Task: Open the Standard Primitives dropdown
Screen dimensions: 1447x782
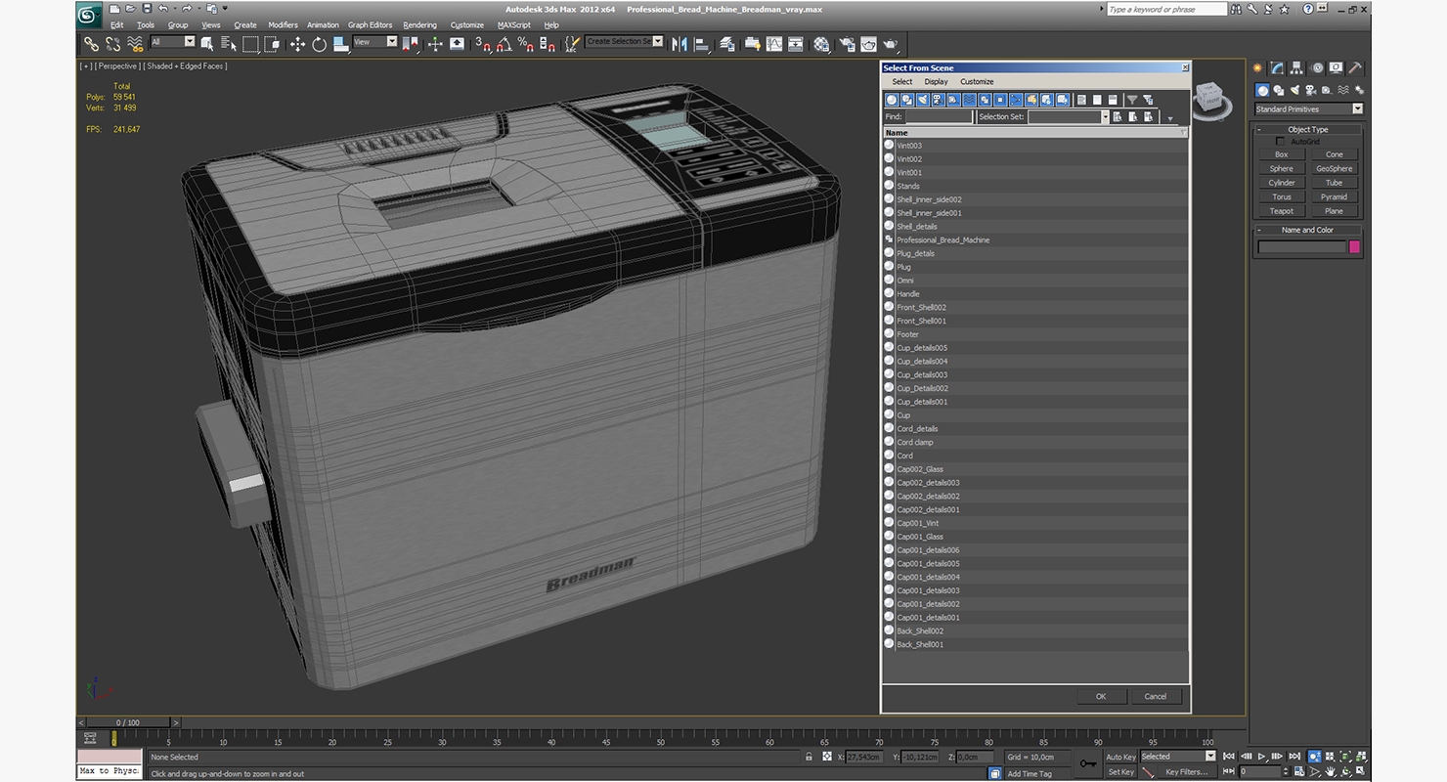Action: [x=1309, y=109]
